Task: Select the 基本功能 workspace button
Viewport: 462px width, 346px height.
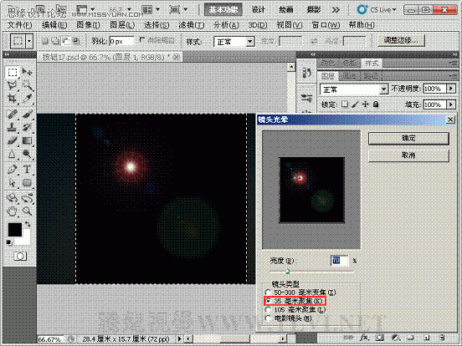Action: [x=223, y=10]
